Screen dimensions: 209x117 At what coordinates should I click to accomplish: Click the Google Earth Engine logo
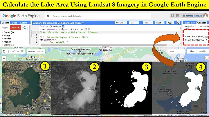(21, 16)
